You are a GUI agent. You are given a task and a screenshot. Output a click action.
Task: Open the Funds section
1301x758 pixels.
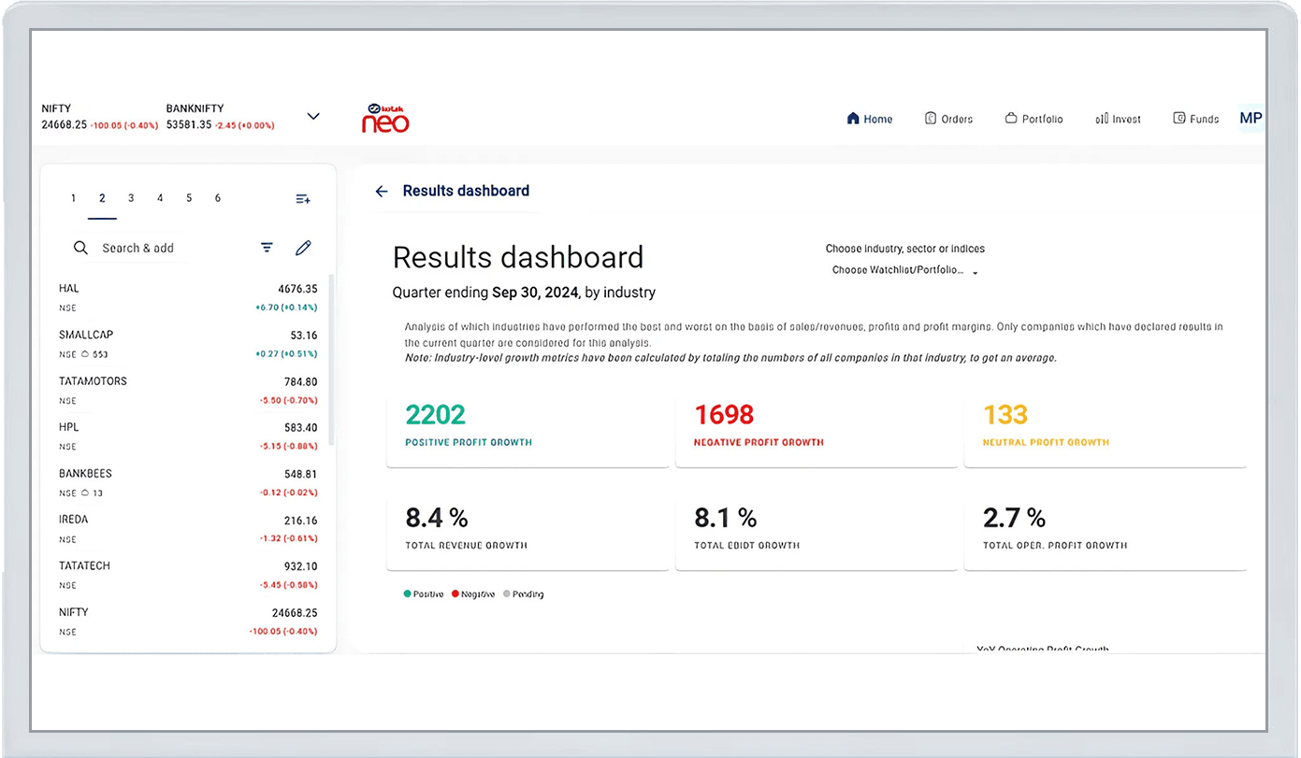1195,119
